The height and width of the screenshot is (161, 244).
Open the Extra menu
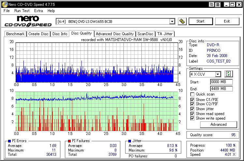pos(38,11)
